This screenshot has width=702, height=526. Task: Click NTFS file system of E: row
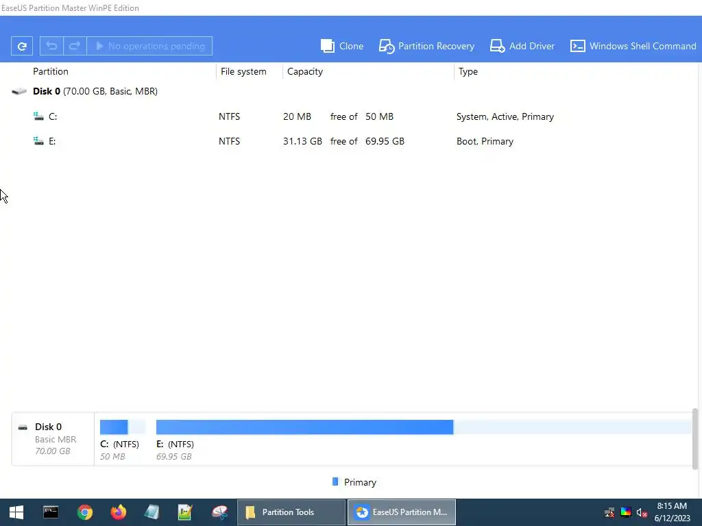point(229,141)
